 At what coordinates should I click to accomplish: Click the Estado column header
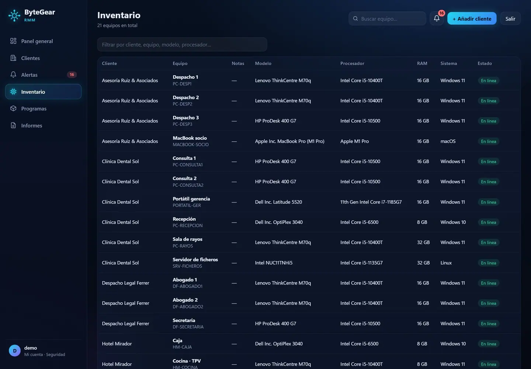tap(485, 63)
